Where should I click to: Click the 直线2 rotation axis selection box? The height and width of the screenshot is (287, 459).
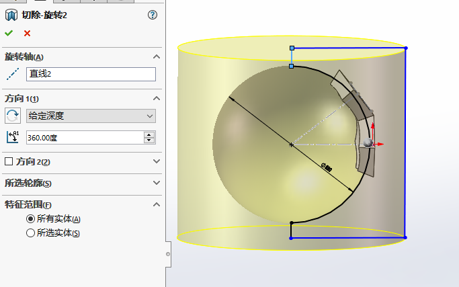coord(91,74)
